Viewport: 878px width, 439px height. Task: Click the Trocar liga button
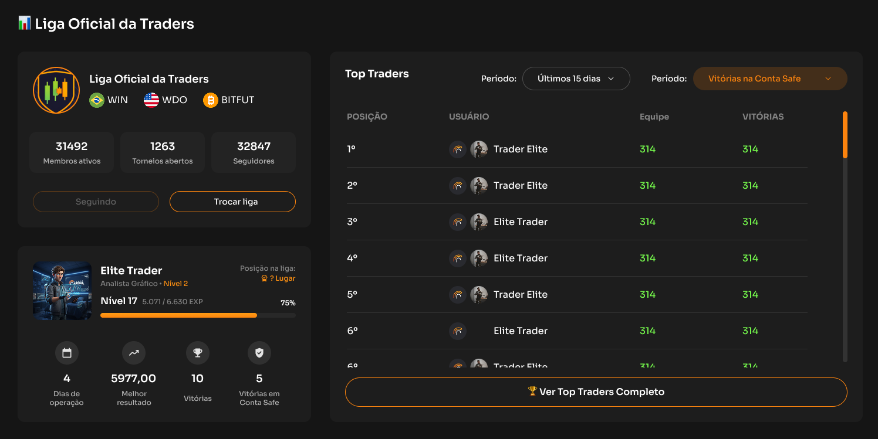tap(232, 202)
